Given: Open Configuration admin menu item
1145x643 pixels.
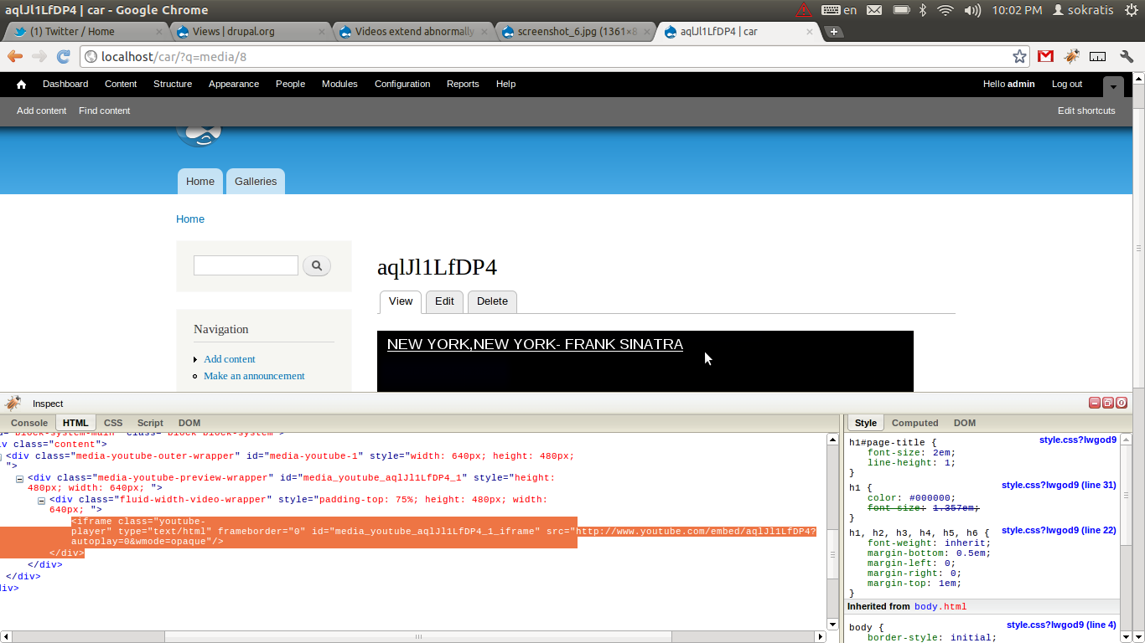Looking at the screenshot, I should tap(402, 85).
